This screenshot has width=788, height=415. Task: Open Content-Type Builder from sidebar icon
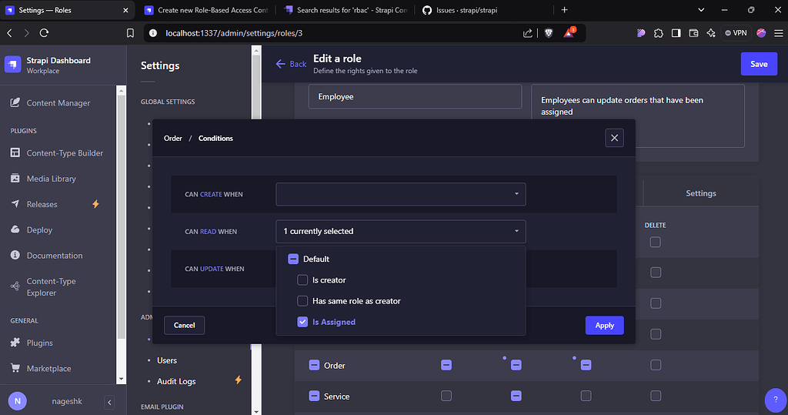pyautogui.click(x=15, y=153)
